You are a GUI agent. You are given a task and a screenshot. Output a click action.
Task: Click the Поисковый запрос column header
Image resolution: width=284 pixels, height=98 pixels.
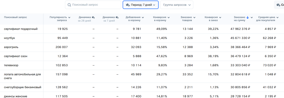[x=16, y=17]
